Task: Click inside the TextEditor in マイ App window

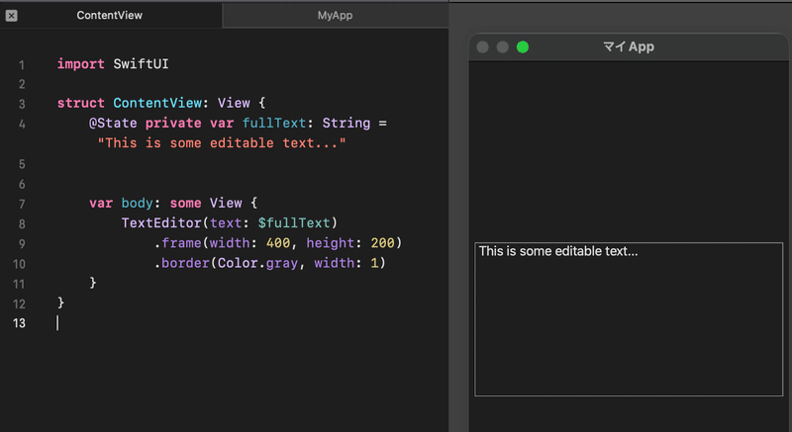Action: point(629,319)
